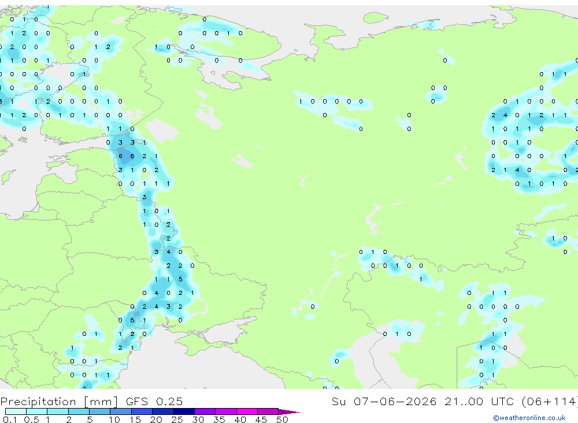Click the 25–30 mm navy legend swatch

(x=184, y=411)
